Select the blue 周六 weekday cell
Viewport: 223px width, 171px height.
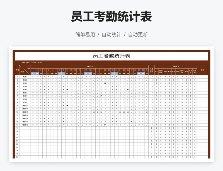coord(33,73)
